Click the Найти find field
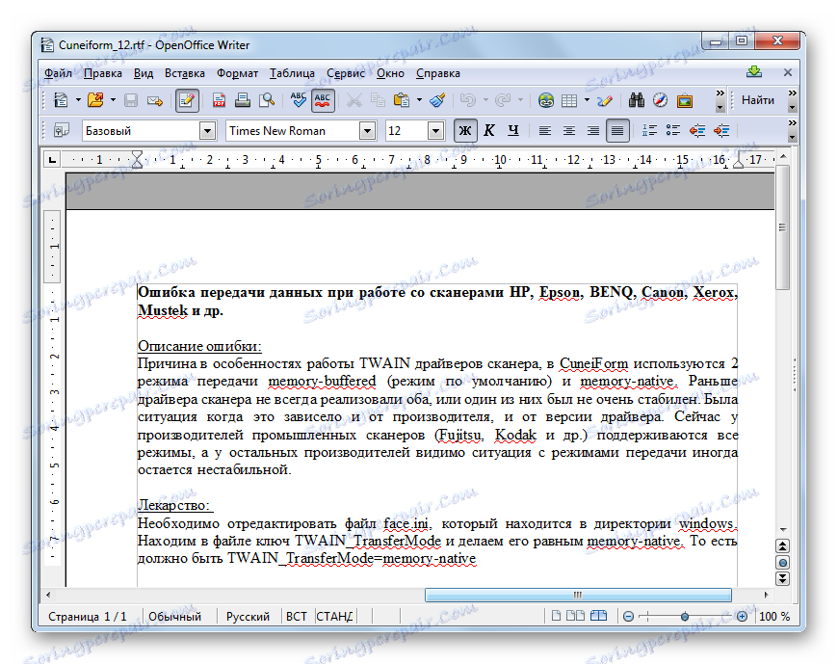 click(x=758, y=100)
